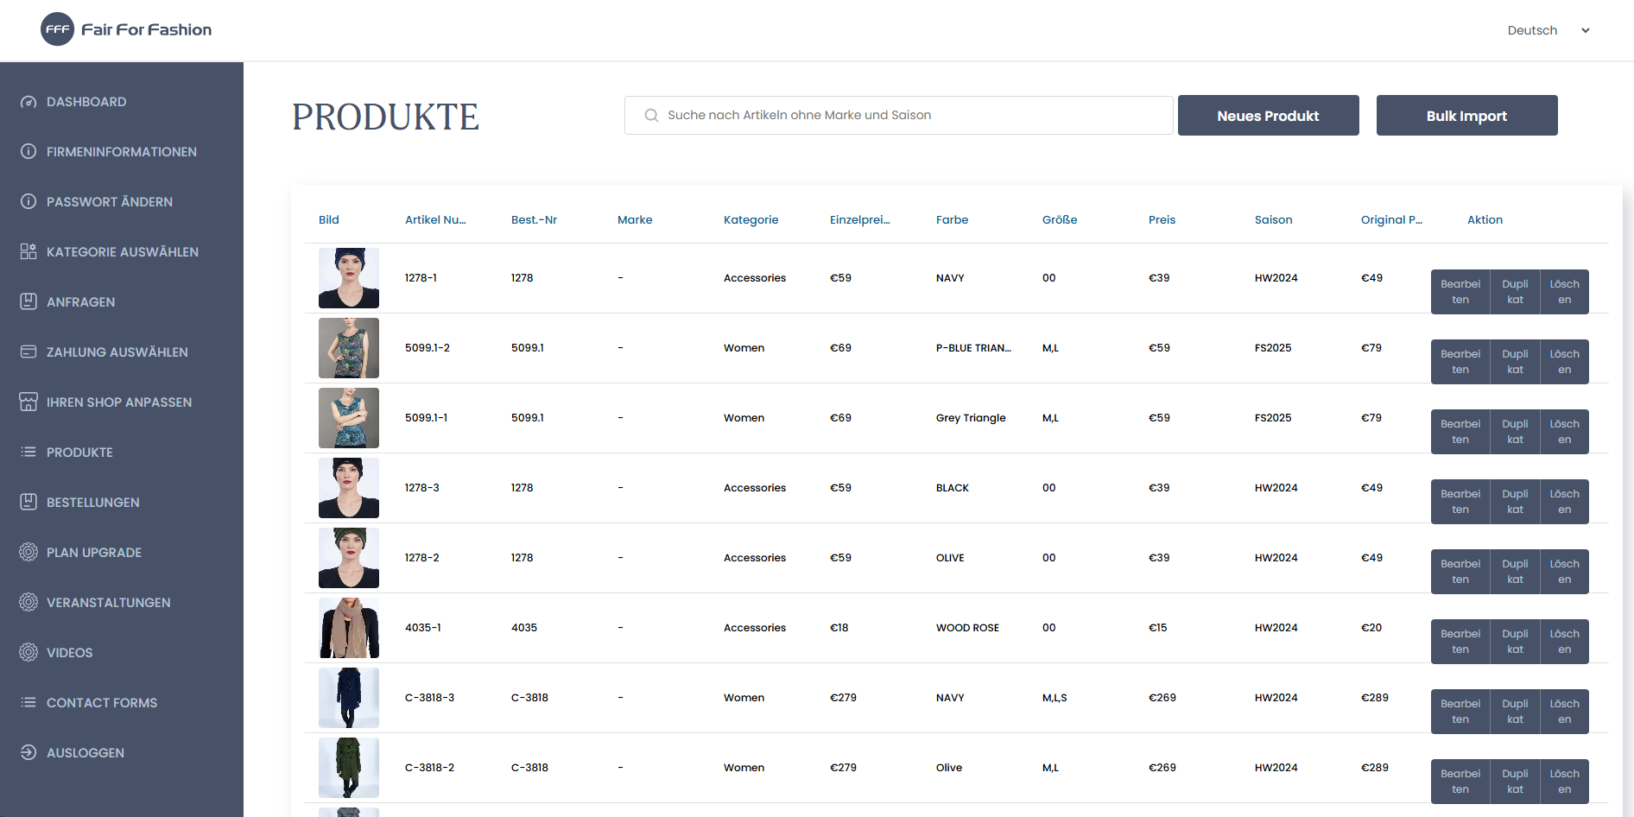The height and width of the screenshot is (817, 1634).
Task: Click the Contact Forms list icon
Action: click(x=28, y=703)
